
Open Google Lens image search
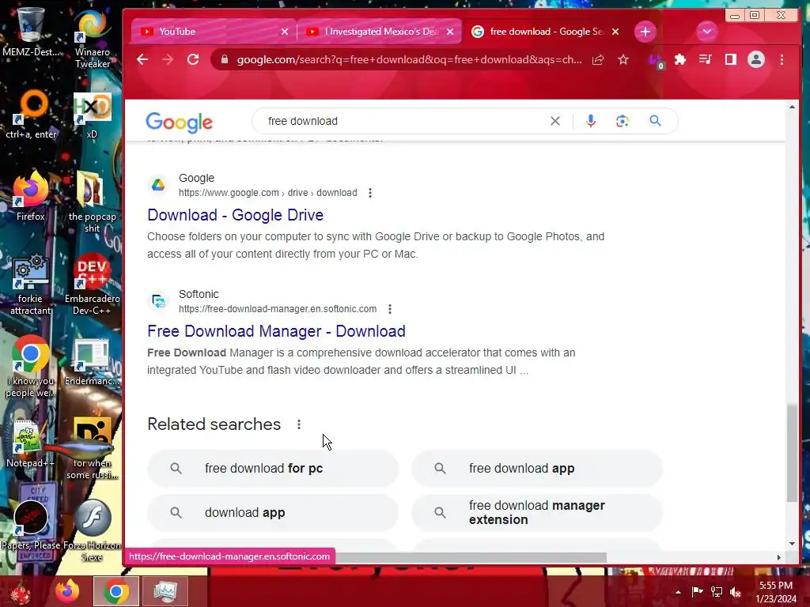point(622,121)
